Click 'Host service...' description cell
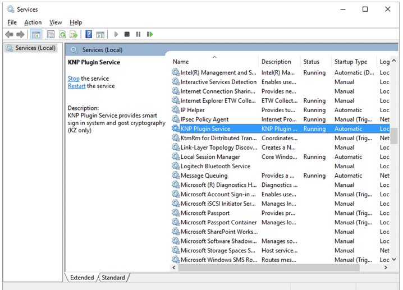The image size is (403, 290). (x=280, y=250)
